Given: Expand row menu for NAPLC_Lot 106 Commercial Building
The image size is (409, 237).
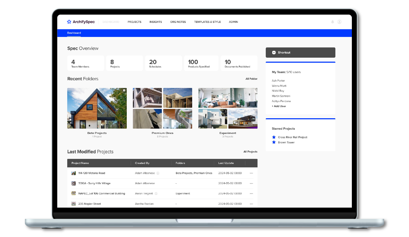Looking at the screenshot, I should pos(251,194).
